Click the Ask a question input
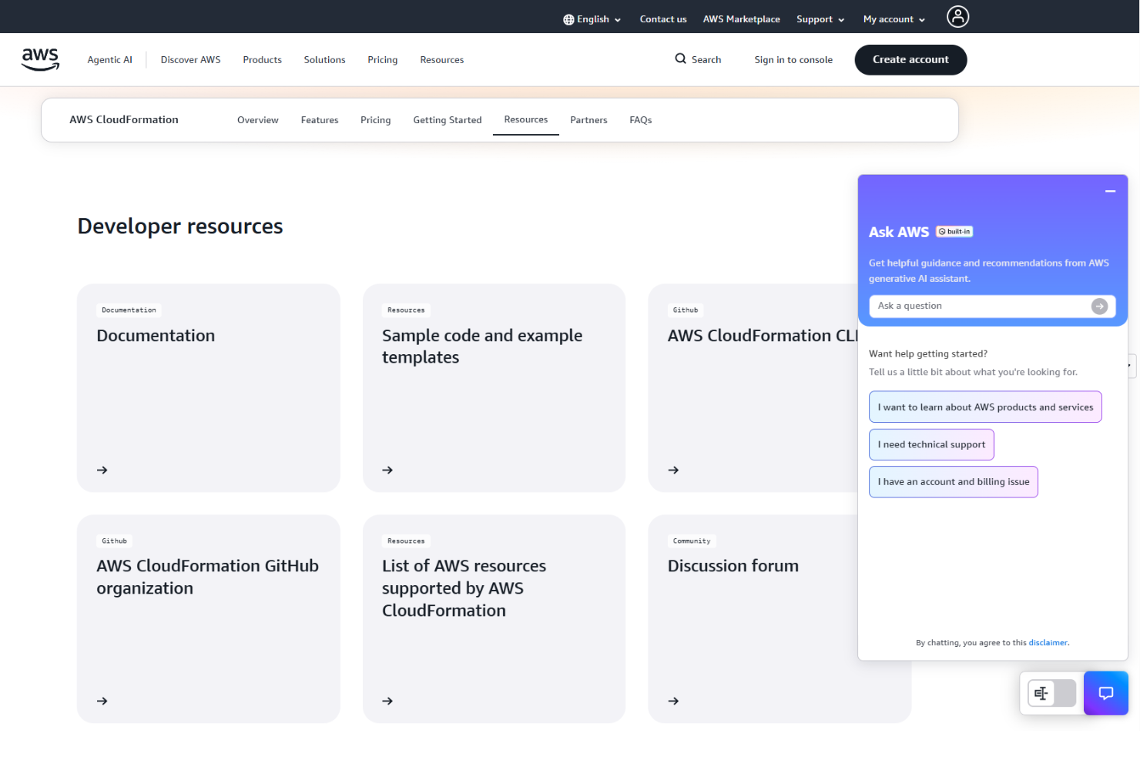The height and width of the screenshot is (760, 1140). (x=992, y=306)
